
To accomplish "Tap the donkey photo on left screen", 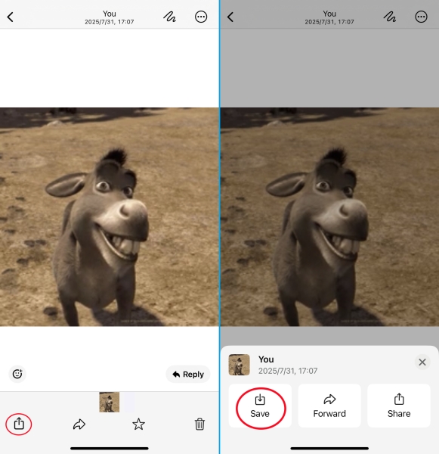I will point(110,217).
